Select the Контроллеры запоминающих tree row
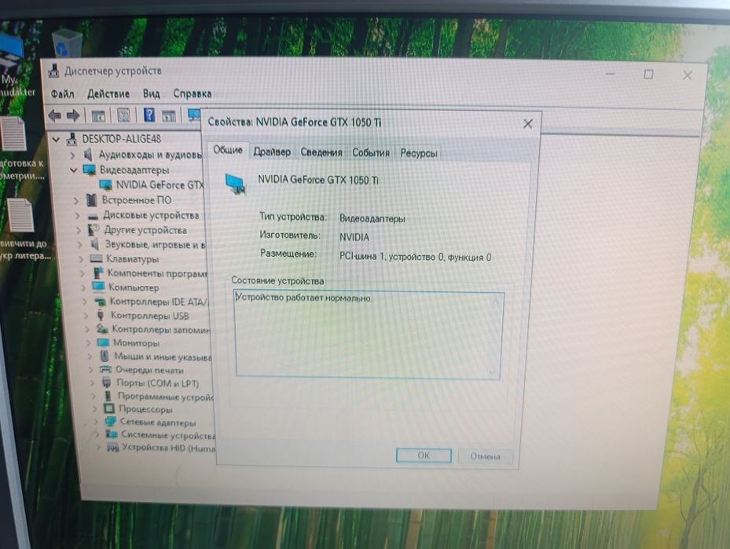 [161, 329]
